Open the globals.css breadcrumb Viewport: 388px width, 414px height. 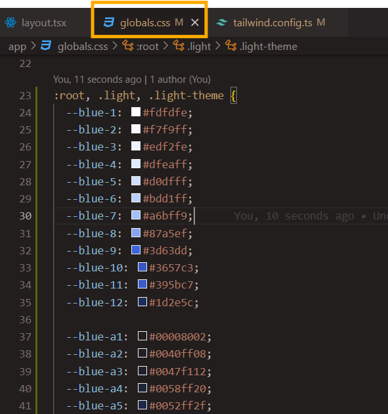coord(83,47)
